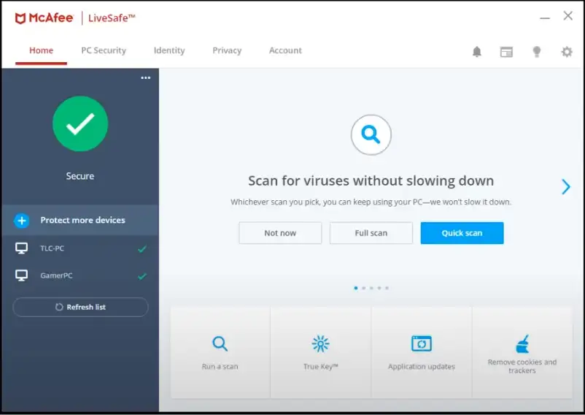Dismiss with the Not now button
Screen dimensions: 585x415
point(280,233)
